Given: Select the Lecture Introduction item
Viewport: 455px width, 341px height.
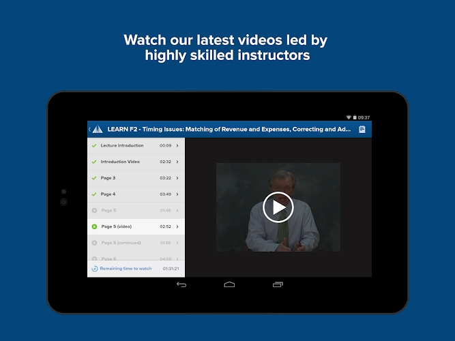Looking at the screenshot, I should point(136,146).
